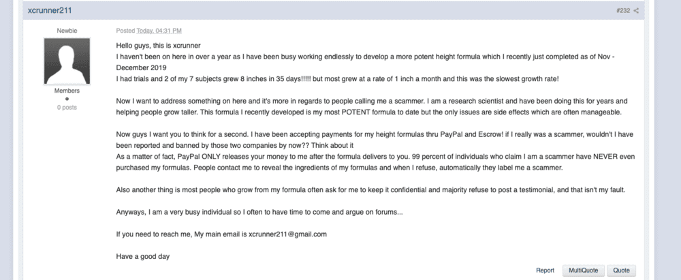The image size is (681, 280).
Task: Click the 'Have a good day' closing line
Action: pyautogui.click(x=143, y=257)
